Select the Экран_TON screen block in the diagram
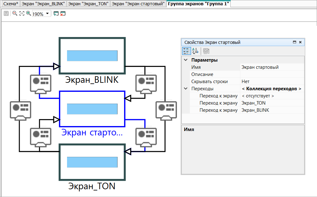317x197 pixels. [92, 162]
